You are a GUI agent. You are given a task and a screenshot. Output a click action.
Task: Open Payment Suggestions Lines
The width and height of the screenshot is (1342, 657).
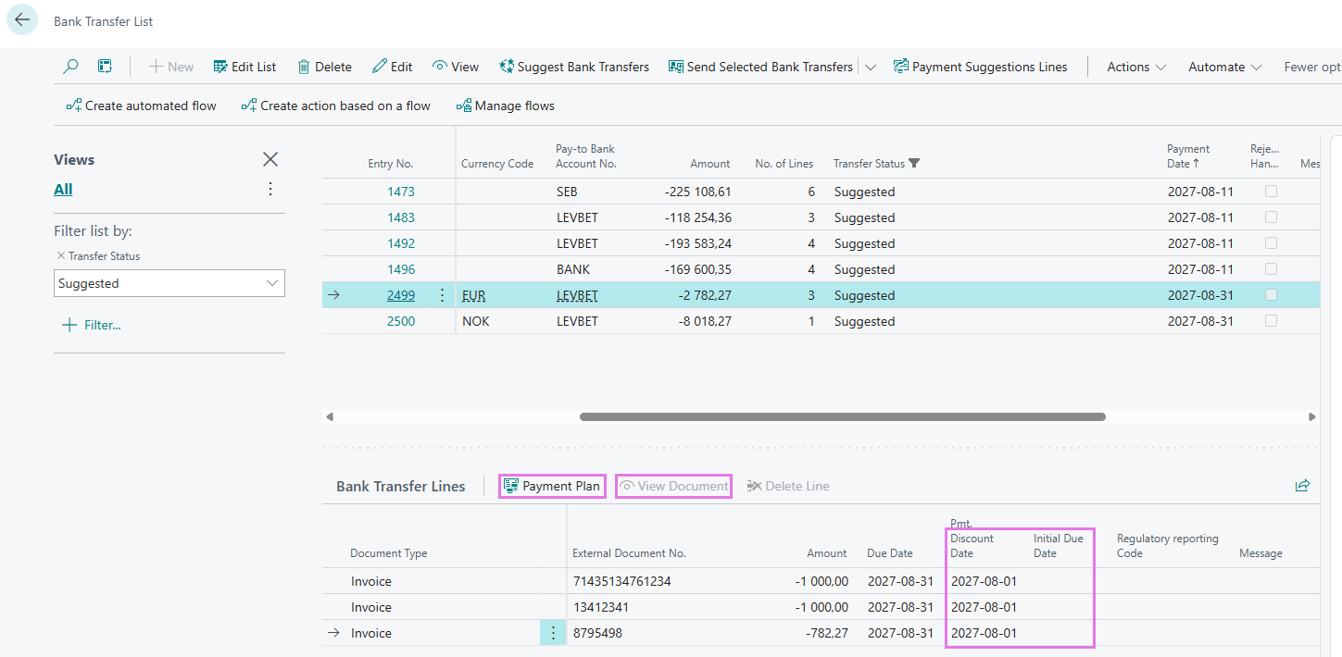(980, 67)
